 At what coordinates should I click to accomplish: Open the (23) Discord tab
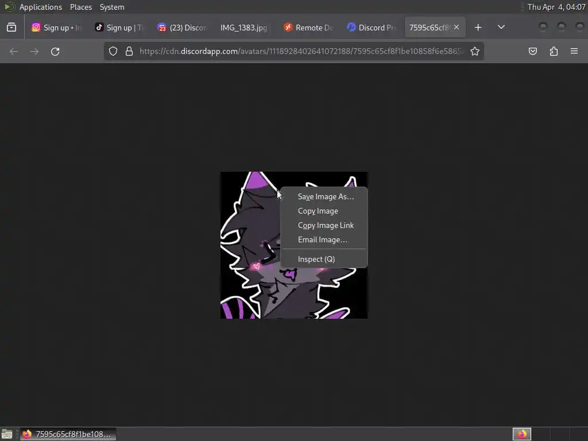[182, 28]
